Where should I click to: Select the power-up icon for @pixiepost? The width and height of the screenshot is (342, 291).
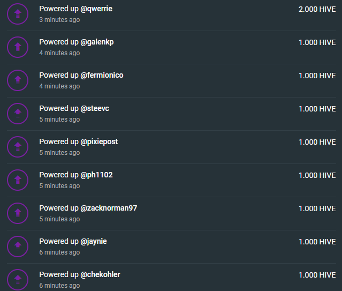pyautogui.click(x=18, y=147)
